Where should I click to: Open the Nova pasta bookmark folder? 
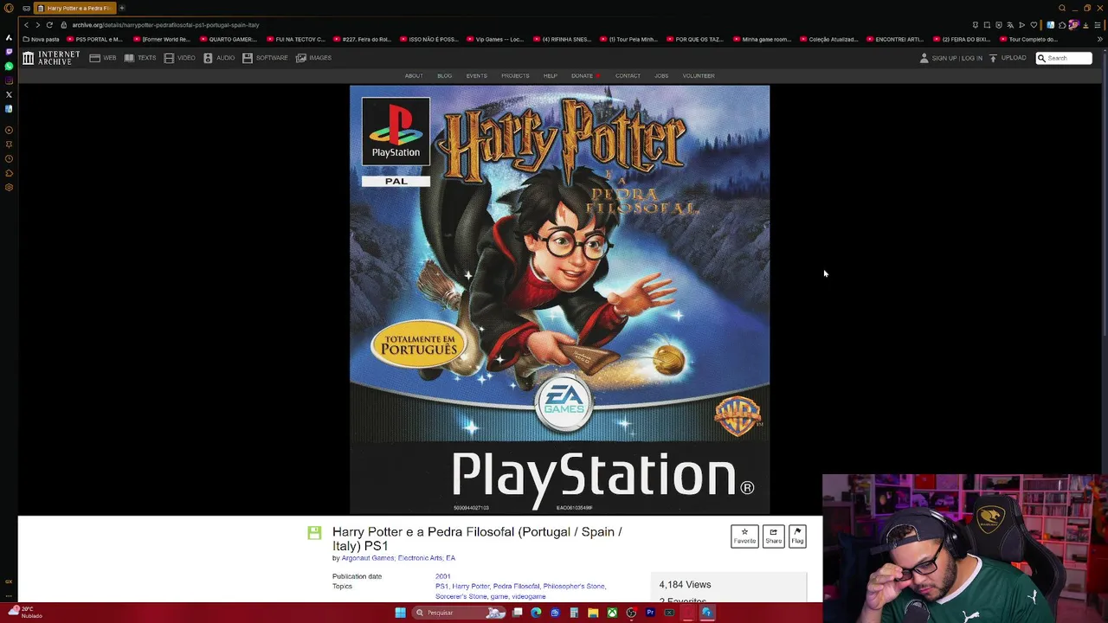pyautogui.click(x=41, y=39)
